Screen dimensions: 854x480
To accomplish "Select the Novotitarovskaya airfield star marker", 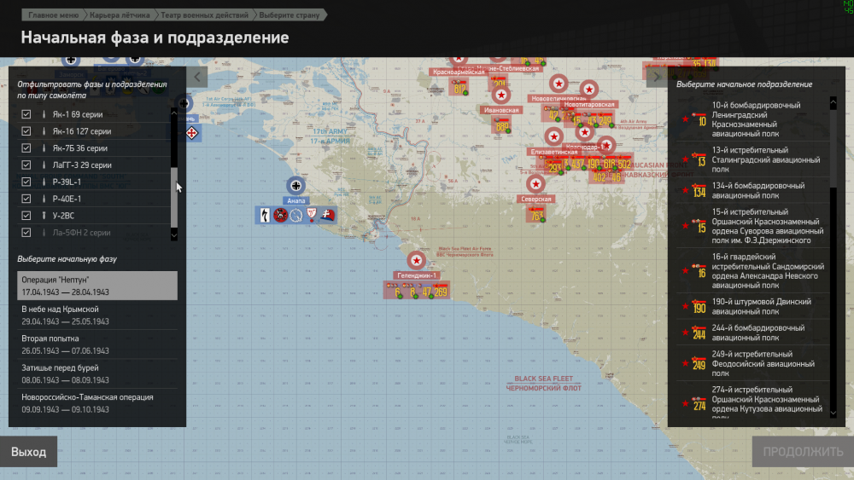I will click(588, 90).
